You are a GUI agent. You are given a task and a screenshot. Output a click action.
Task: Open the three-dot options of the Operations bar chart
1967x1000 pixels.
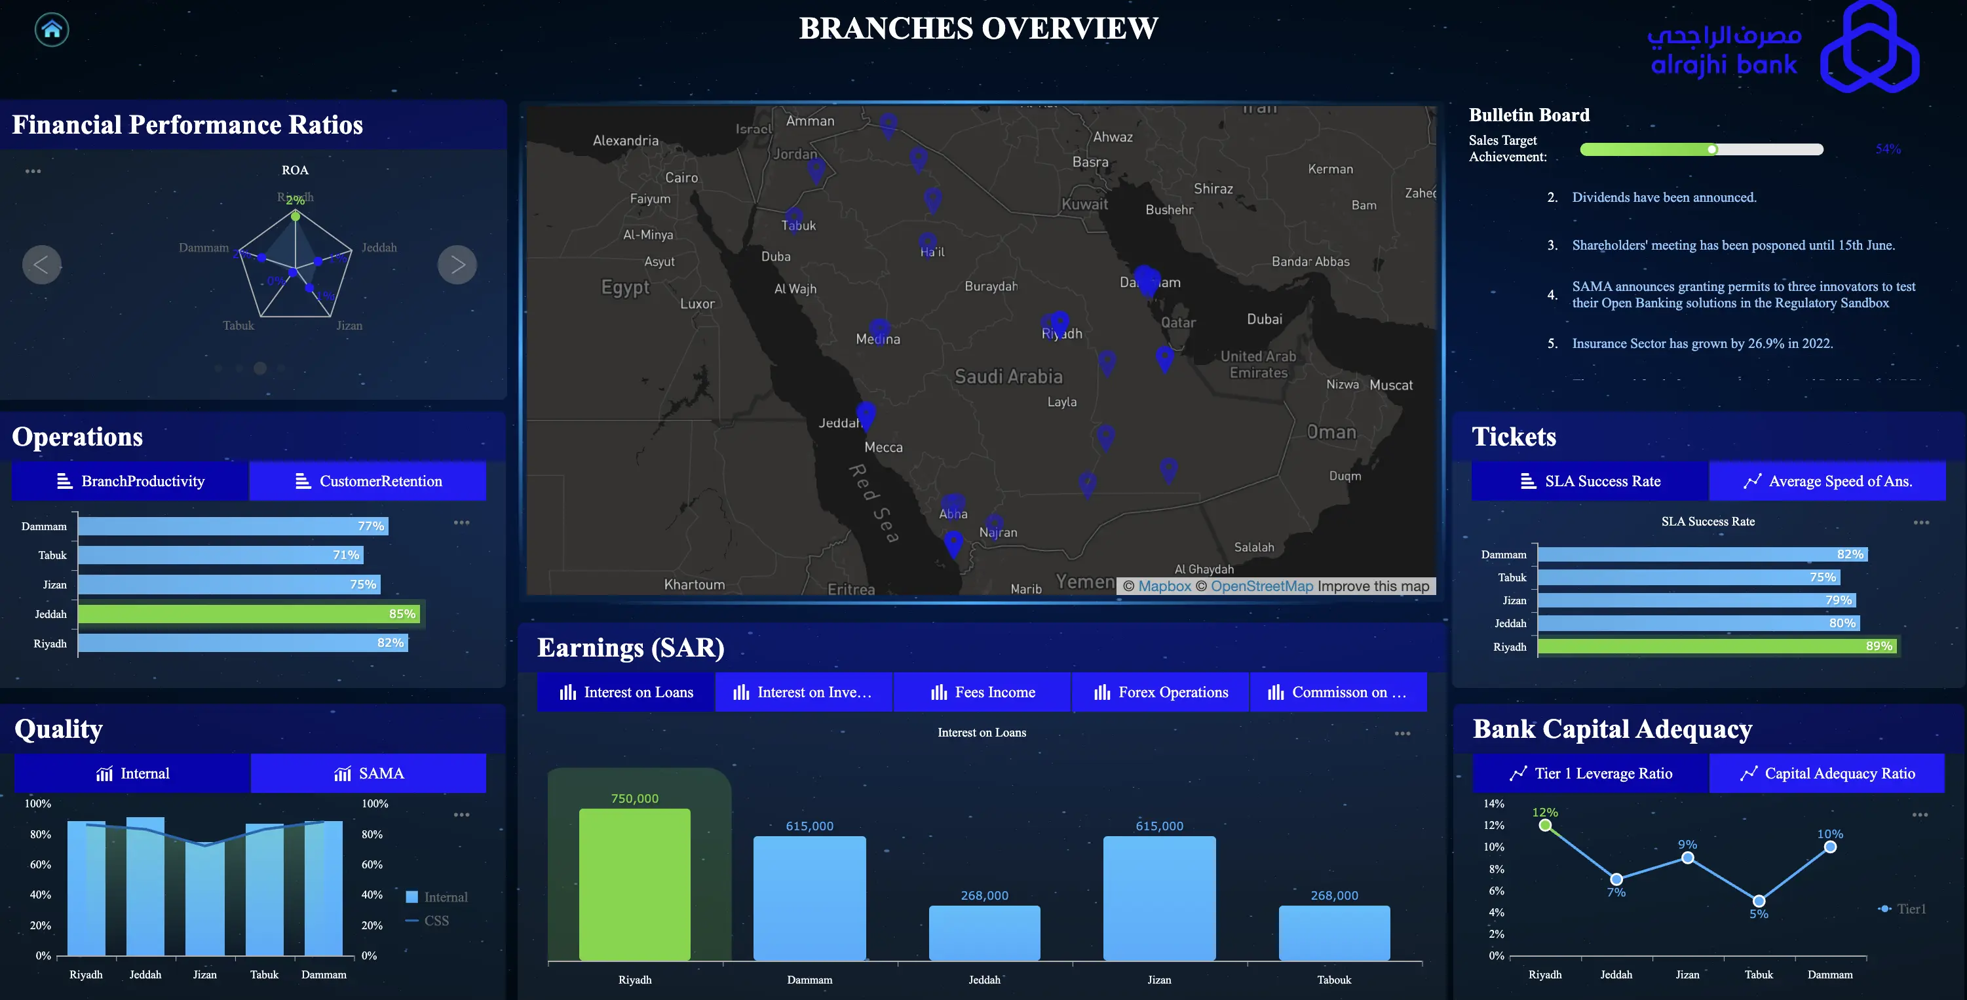click(461, 522)
